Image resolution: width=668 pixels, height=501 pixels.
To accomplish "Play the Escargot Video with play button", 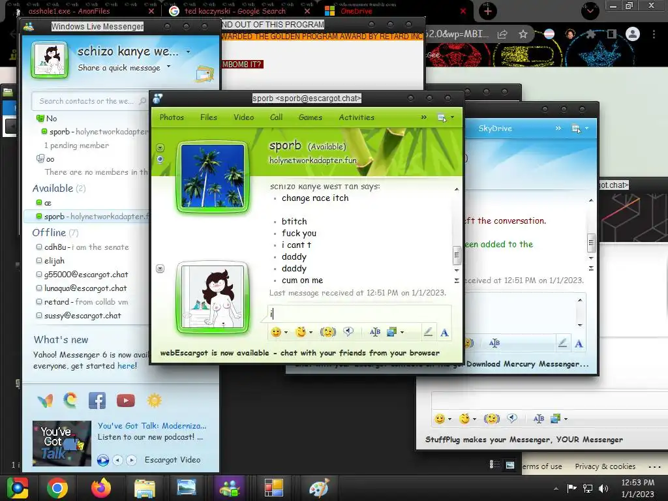I will click(x=102, y=460).
